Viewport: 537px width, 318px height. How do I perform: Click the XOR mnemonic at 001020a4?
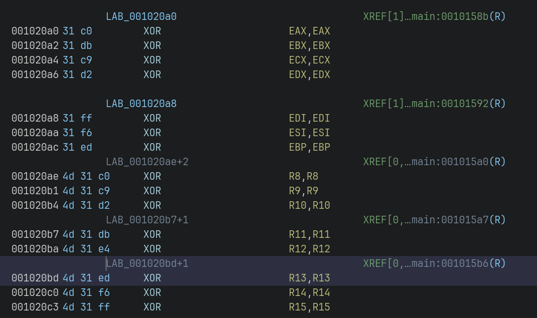[152, 60]
